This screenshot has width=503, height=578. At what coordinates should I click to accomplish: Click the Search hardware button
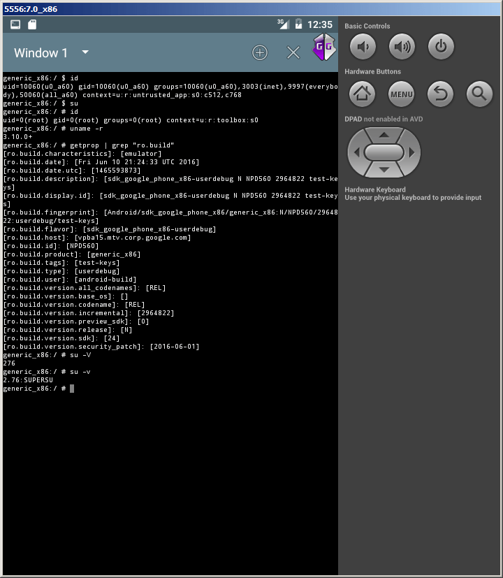479,94
